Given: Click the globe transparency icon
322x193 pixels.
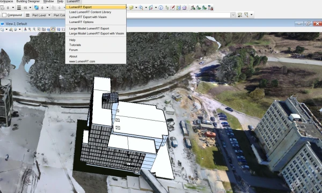Looking at the screenshot, I should 36,8.
